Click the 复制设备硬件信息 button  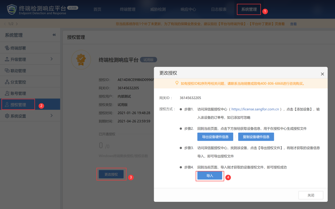[x=256, y=137]
